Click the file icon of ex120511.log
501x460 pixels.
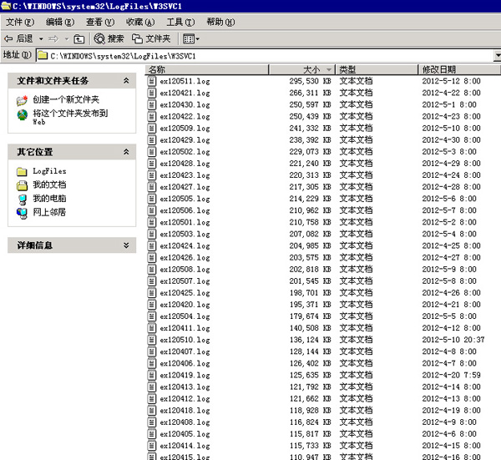click(x=152, y=82)
